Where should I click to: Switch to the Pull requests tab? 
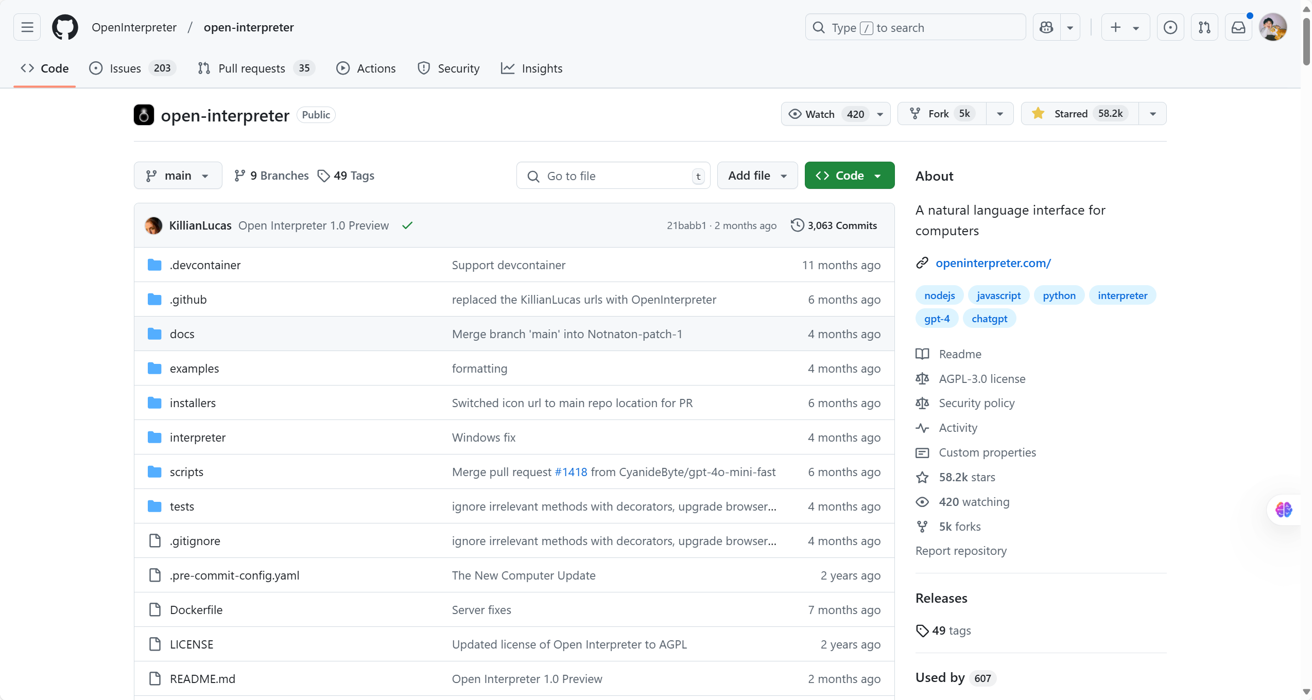point(251,68)
